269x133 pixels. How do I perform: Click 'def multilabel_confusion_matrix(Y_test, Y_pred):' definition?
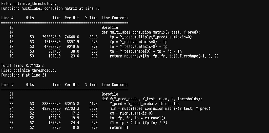(151, 32)
